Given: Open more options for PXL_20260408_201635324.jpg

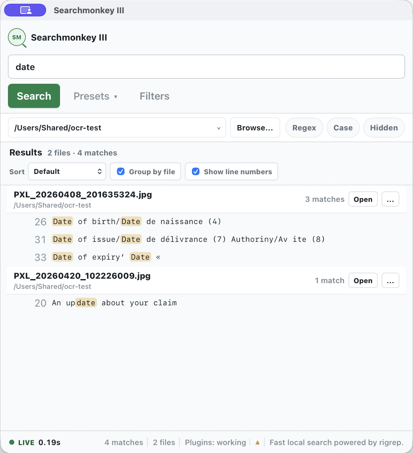Looking at the screenshot, I should [390, 199].
